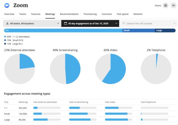178x125 pixels.
Task: Click the Video pie chart
Action: pos(111,69)
